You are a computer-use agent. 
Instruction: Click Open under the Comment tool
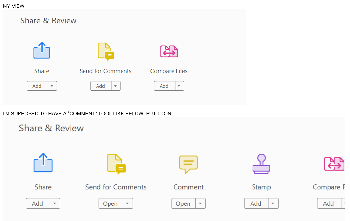183,203
